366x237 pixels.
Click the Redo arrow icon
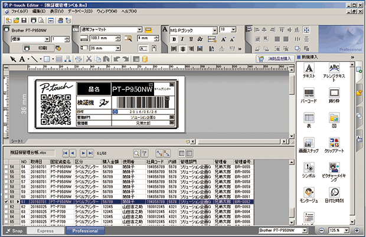[x=125, y=59]
